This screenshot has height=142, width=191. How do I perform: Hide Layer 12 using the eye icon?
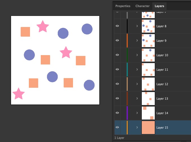pos(117,84)
